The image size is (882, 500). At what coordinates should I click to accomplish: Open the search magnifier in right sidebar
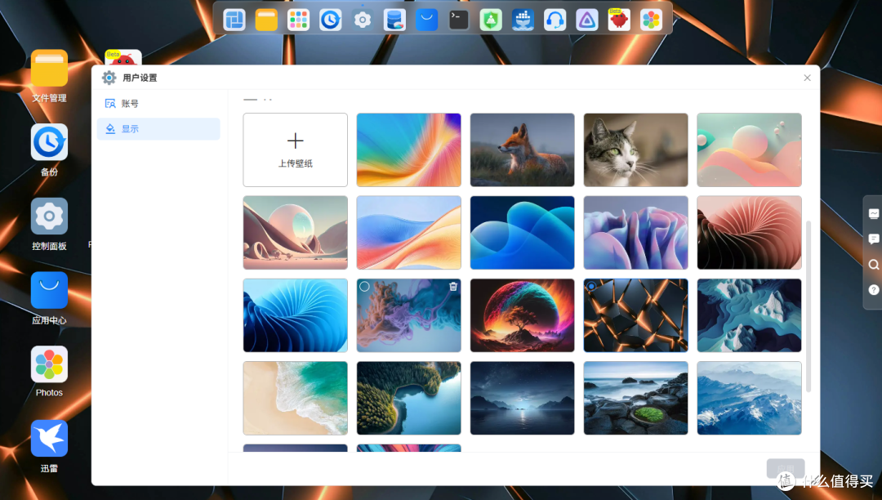(x=873, y=265)
